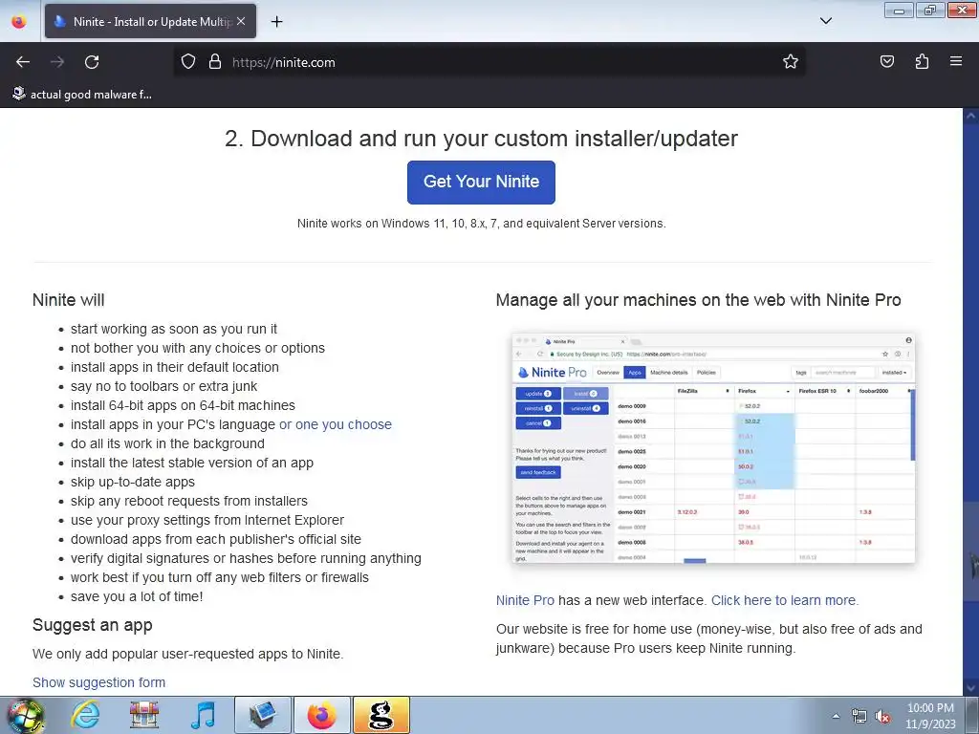
Task: Click the page scrollbar down arrow
Action: [x=971, y=688]
